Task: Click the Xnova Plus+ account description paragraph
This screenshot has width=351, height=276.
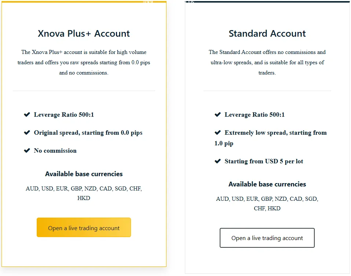Action: coord(84,62)
